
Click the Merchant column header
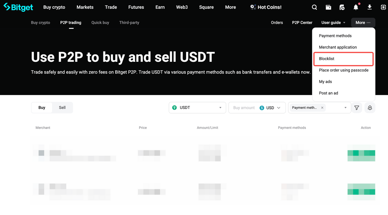43,128
